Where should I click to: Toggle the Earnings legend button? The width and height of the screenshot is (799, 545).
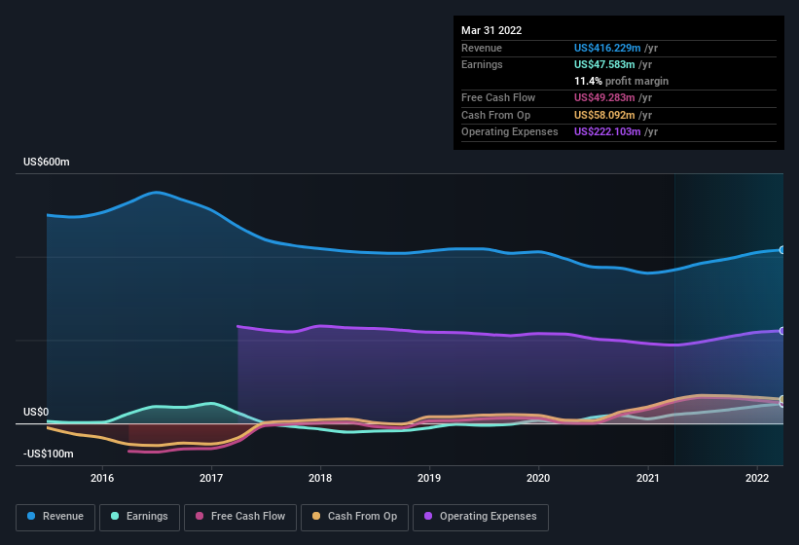(x=139, y=517)
